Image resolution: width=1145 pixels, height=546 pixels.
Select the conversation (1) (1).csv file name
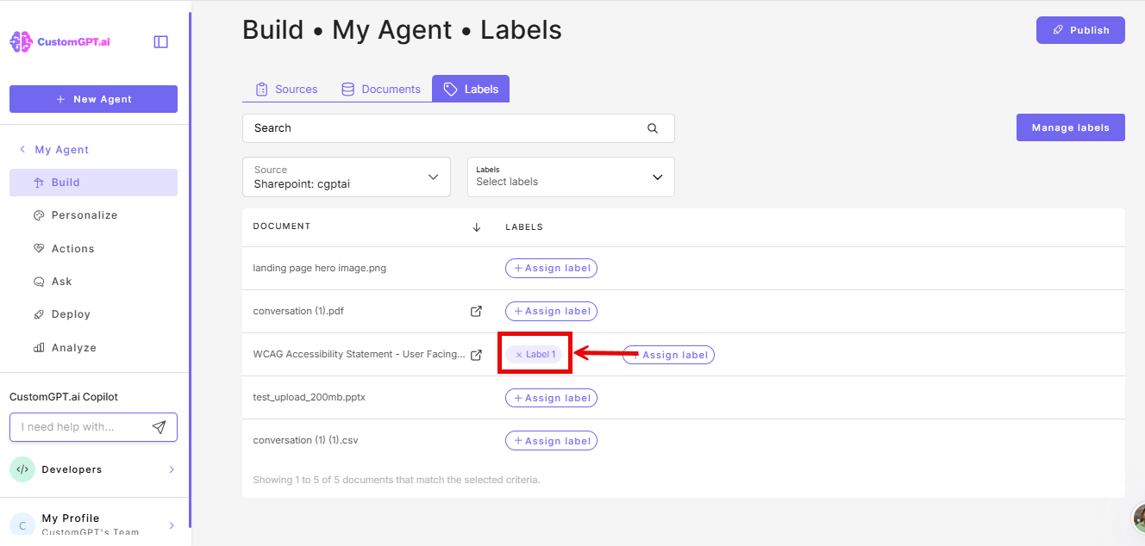click(x=305, y=440)
